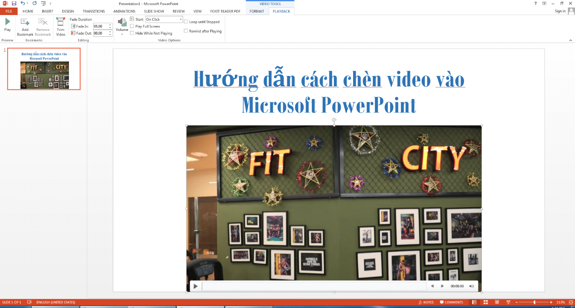Step video forward with the move forward icon
The width and height of the screenshot is (575, 308).
point(442,286)
